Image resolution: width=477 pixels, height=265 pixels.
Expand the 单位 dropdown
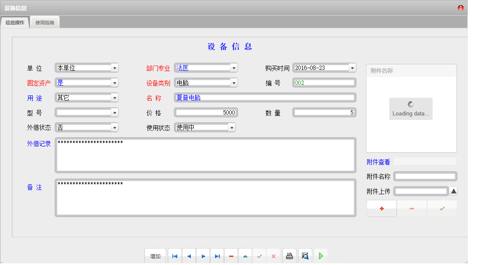114,68
